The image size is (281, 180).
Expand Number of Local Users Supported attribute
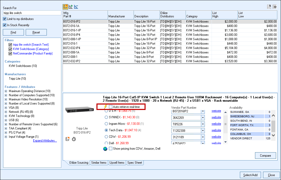6,103
